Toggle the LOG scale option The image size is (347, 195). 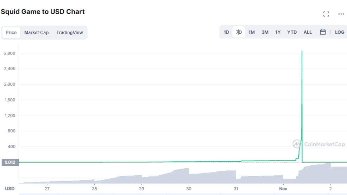click(x=340, y=32)
